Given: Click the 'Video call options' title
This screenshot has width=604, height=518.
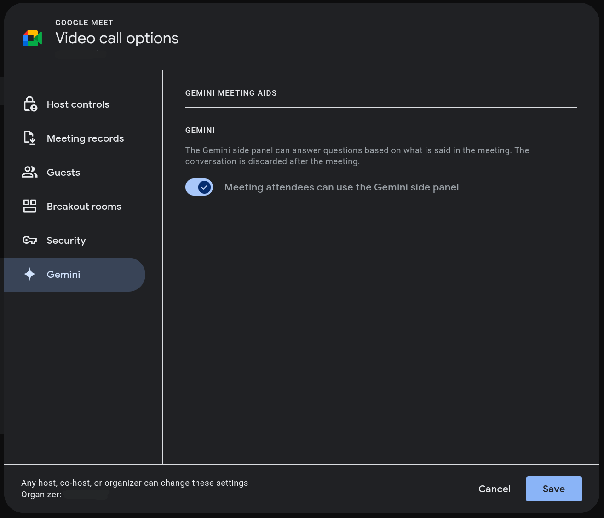Looking at the screenshot, I should [117, 38].
